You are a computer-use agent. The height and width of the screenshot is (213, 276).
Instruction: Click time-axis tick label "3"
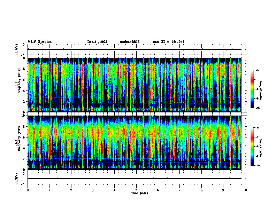tap(93, 190)
